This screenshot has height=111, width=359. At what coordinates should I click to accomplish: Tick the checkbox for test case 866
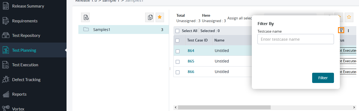point(177,72)
